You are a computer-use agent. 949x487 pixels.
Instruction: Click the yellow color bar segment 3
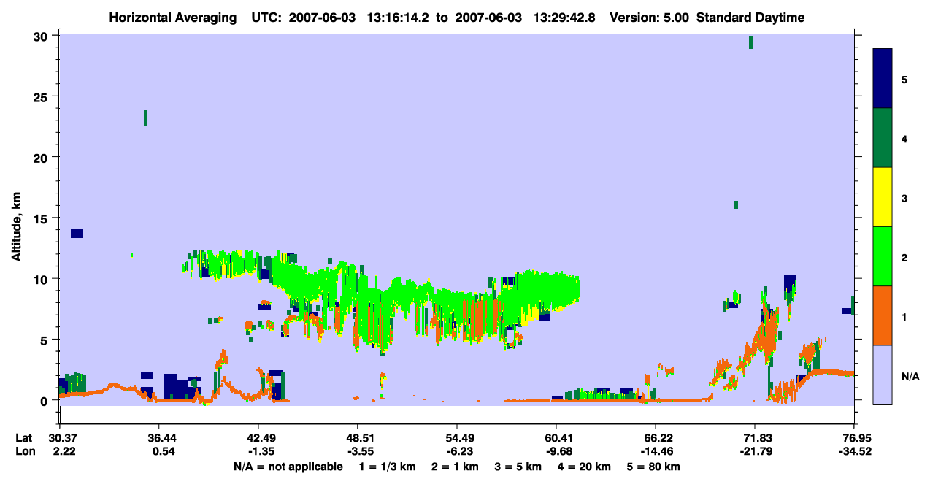883,197
